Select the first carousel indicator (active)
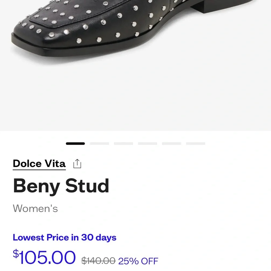Image resolution: width=271 pixels, height=271 pixels. pyautogui.click(x=75, y=144)
